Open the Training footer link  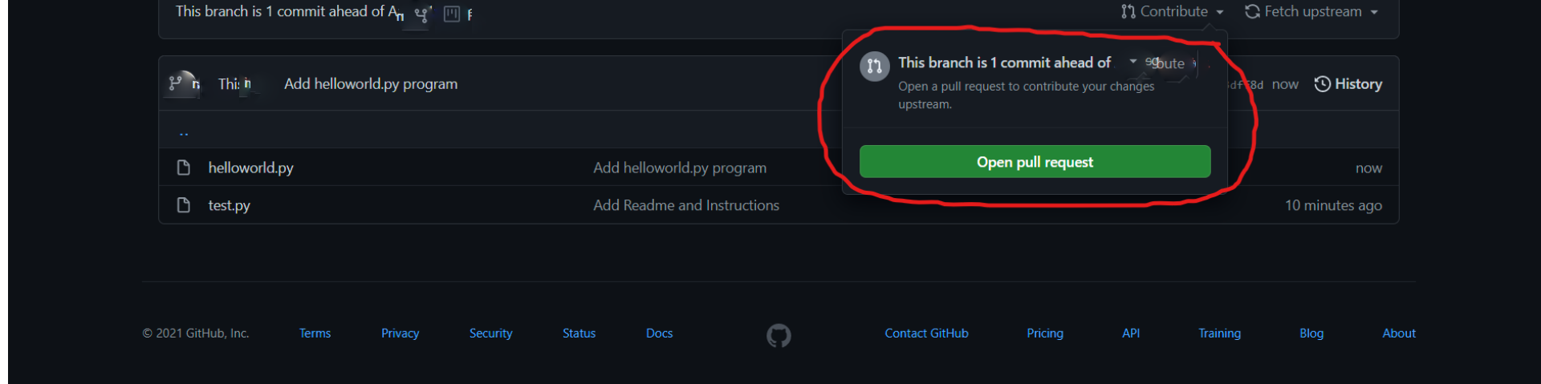click(x=1219, y=333)
